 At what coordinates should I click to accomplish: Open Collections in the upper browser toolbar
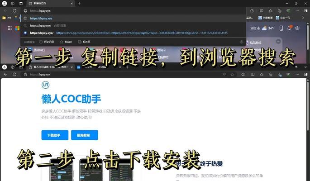(x=279, y=11)
